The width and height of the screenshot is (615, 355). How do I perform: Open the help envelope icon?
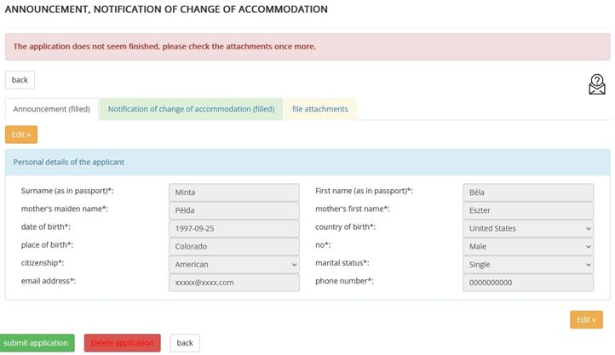tap(596, 84)
